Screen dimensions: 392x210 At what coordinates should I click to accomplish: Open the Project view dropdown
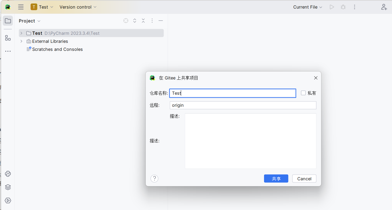[30, 21]
